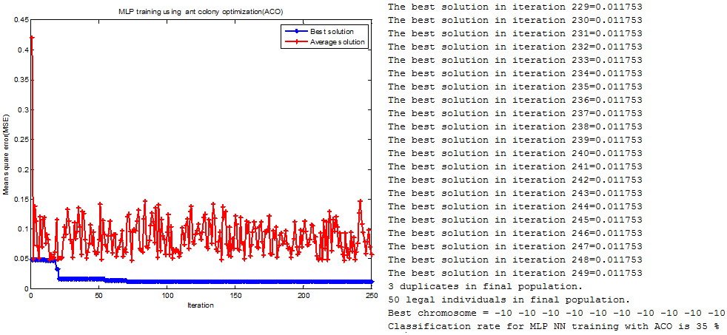Click the 250 x-axis tick label

tap(372, 295)
